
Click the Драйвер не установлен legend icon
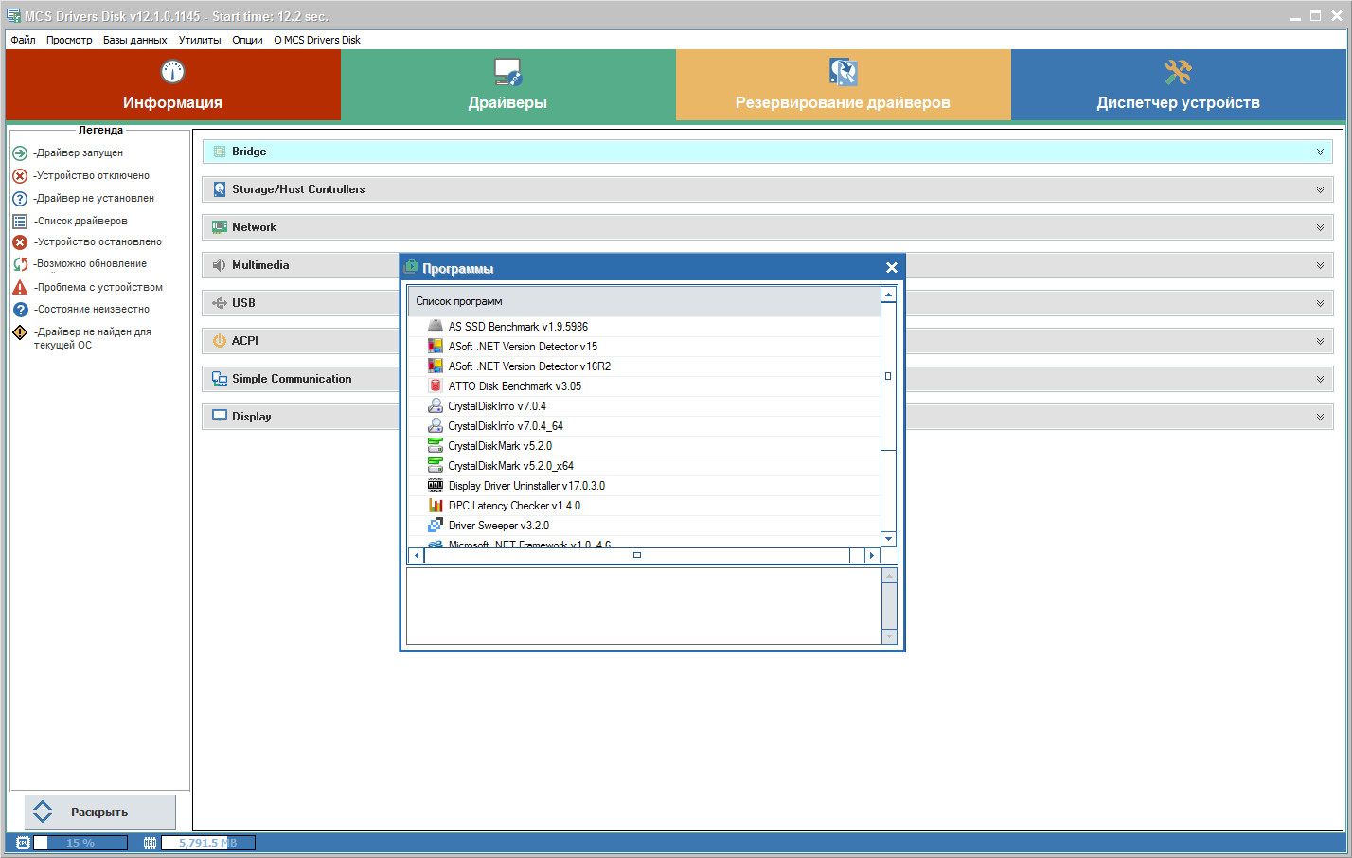click(x=20, y=199)
